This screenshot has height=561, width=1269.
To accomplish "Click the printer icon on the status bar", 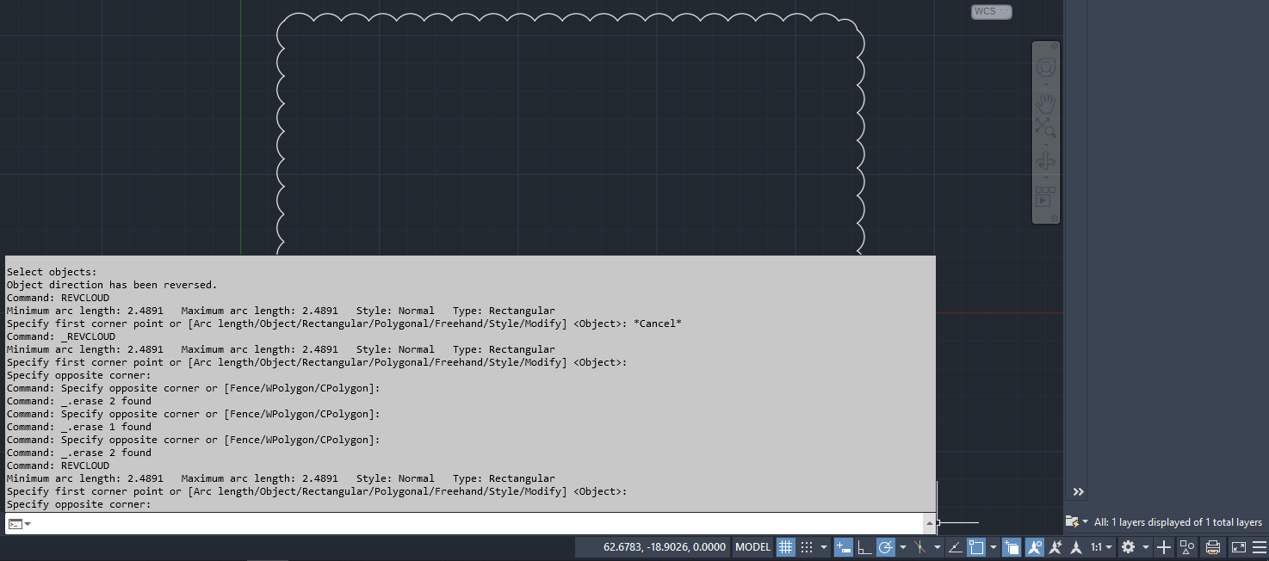I will click(1214, 547).
